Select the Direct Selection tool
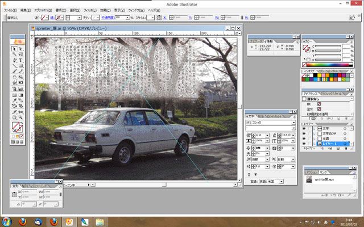 point(20,49)
